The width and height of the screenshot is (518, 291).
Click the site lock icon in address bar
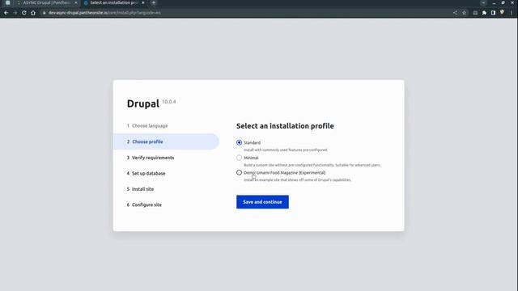pos(45,13)
